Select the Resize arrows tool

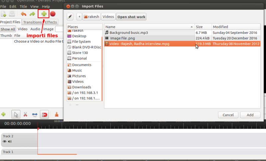35,115
